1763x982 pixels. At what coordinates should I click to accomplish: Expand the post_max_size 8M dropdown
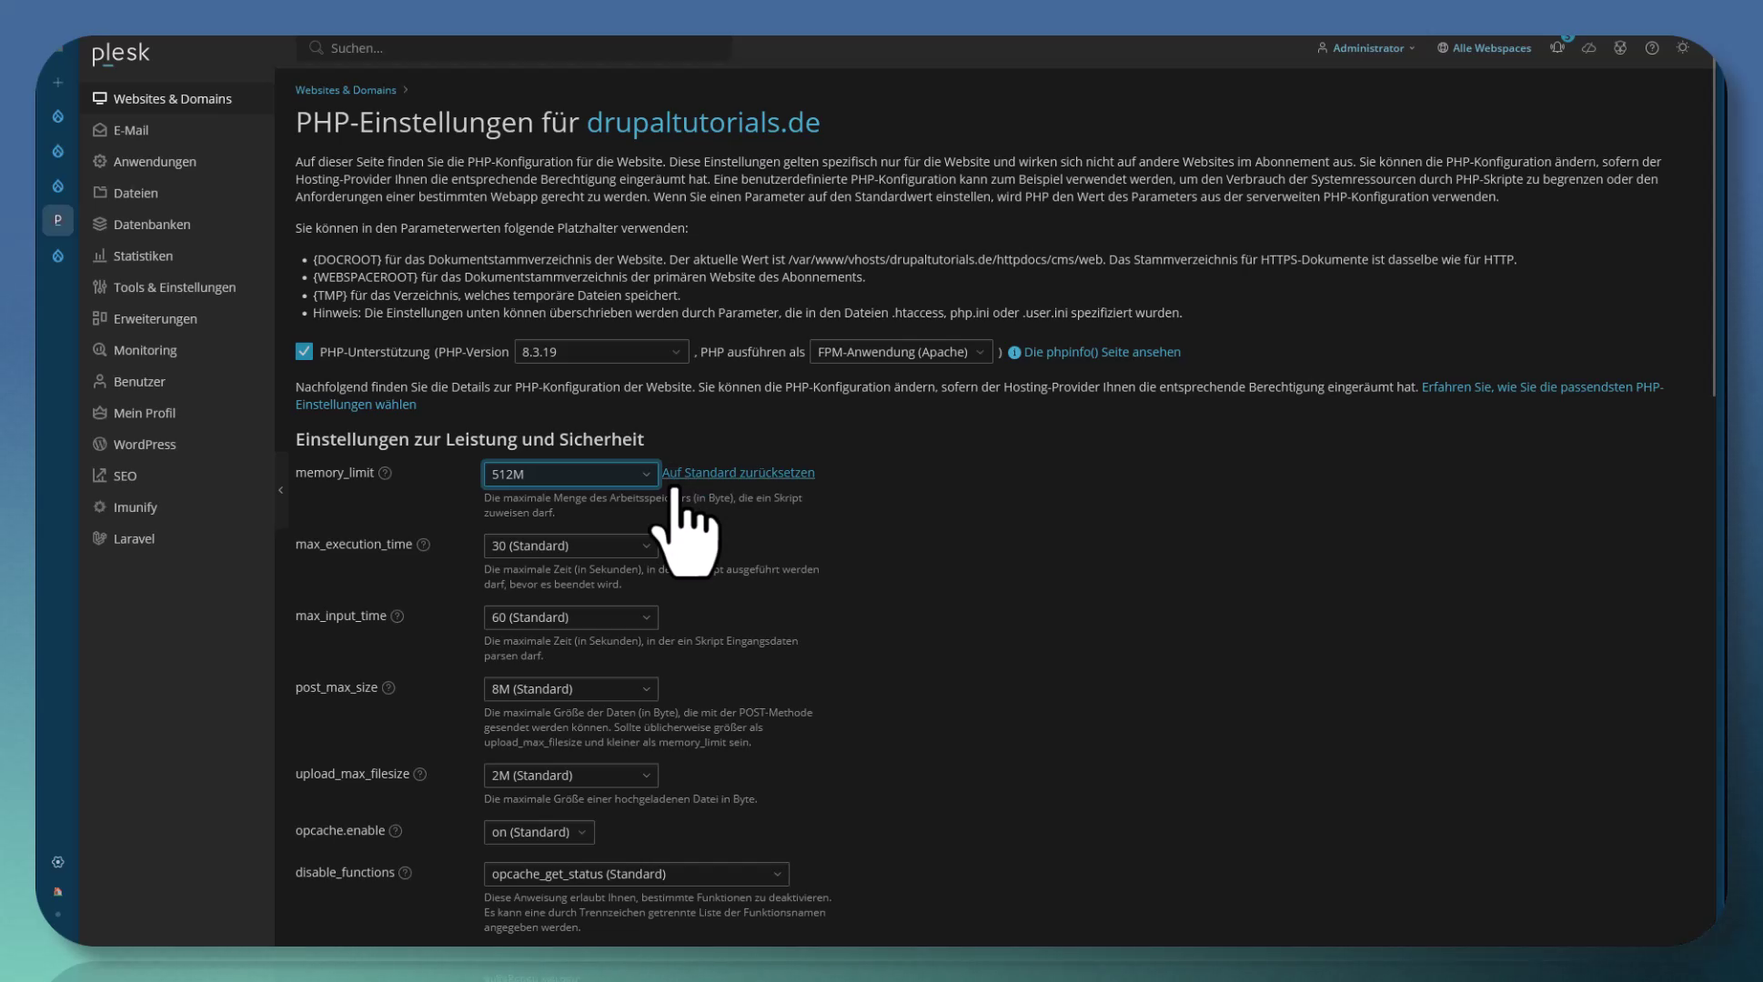pos(570,689)
